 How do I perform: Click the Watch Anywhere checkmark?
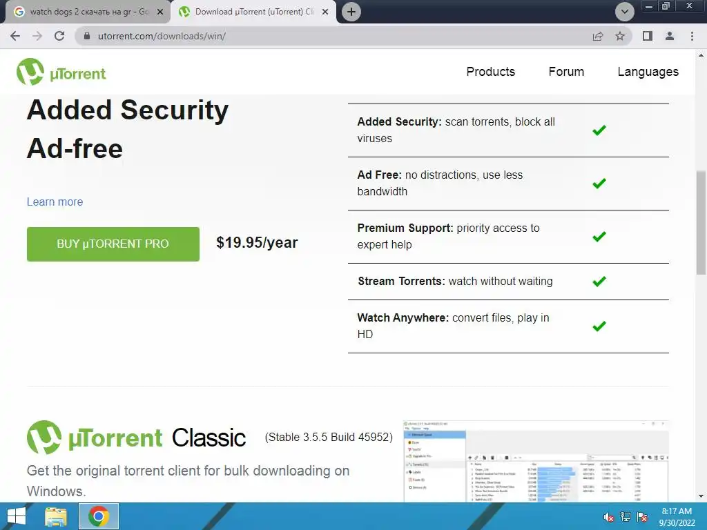pyautogui.click(x=599, y=326)
